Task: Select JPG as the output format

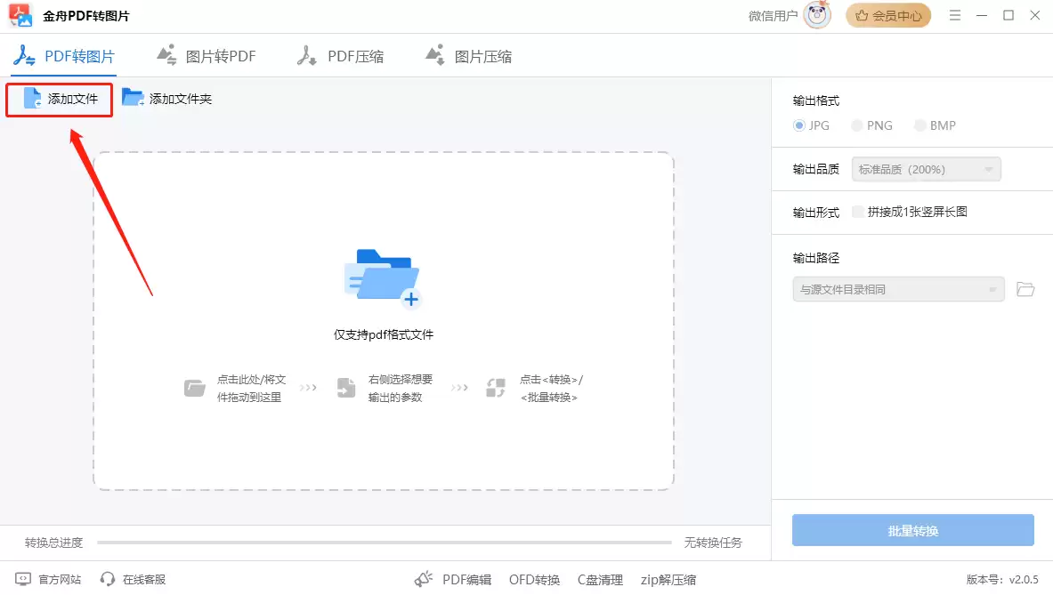Action: coord(798,125)
